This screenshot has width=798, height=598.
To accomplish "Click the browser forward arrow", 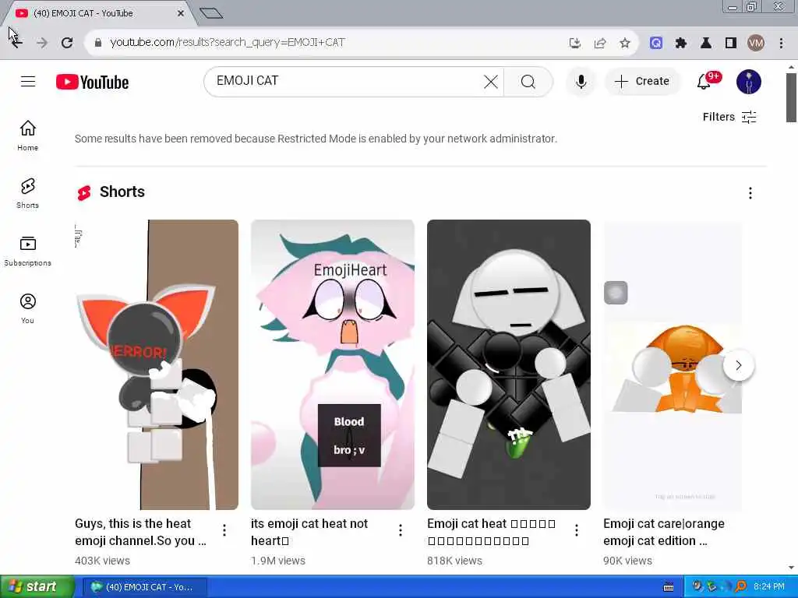I will (x=42, y=43).
